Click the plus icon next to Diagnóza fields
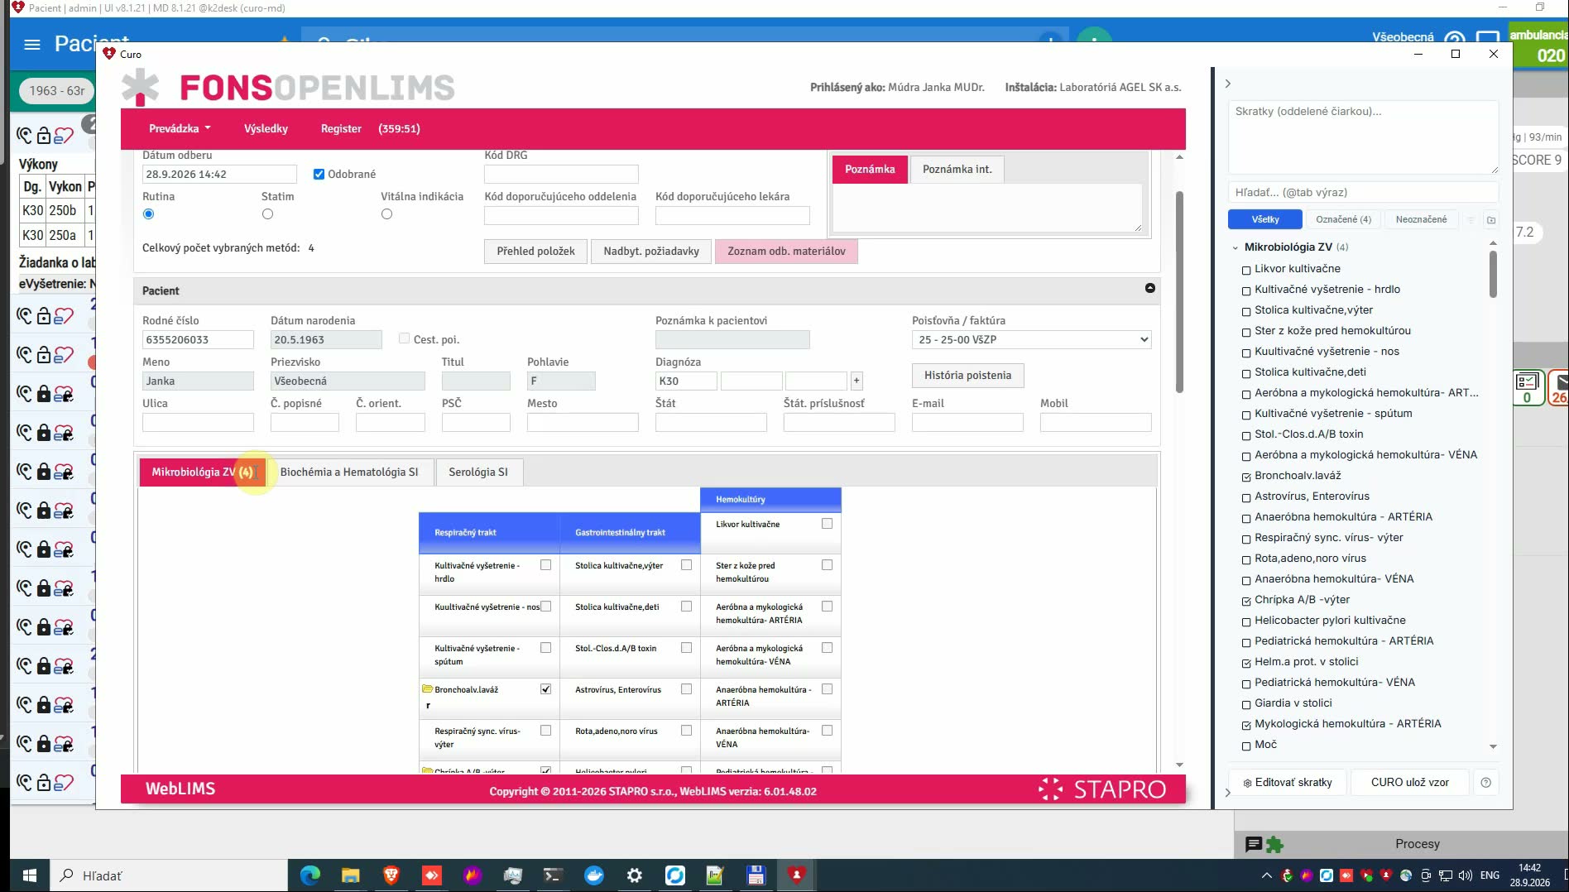This screenshot has height=892, width=1569. (x=856, y=381)
